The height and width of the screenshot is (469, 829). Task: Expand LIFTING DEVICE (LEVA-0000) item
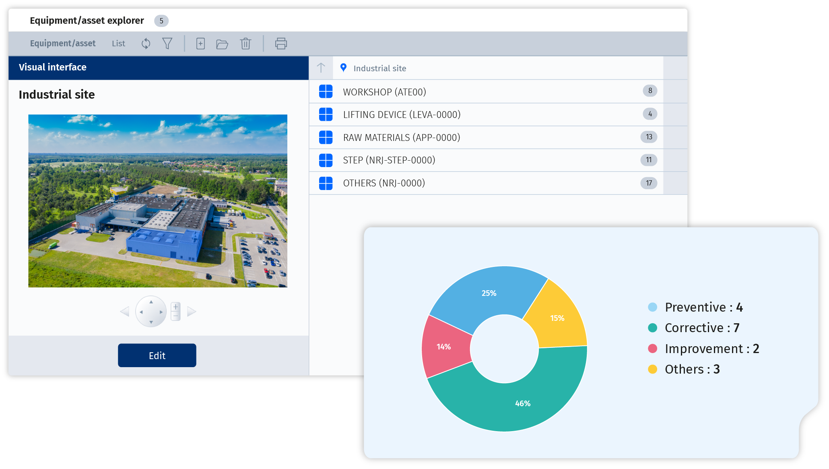(402, 115)
